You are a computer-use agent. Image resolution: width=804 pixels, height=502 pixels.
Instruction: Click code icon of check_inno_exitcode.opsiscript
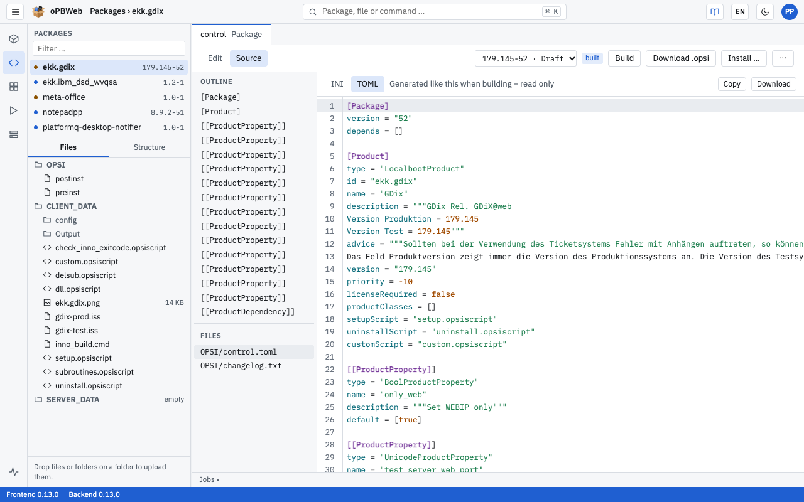[x=47, y=248]
